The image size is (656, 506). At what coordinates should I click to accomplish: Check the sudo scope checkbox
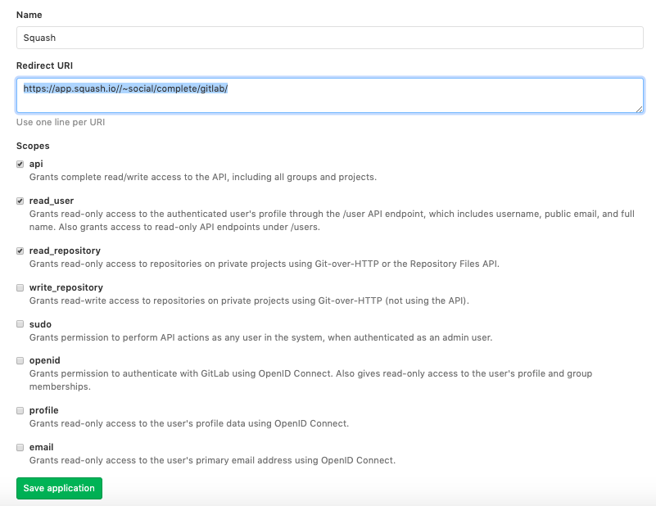(20, 324)
